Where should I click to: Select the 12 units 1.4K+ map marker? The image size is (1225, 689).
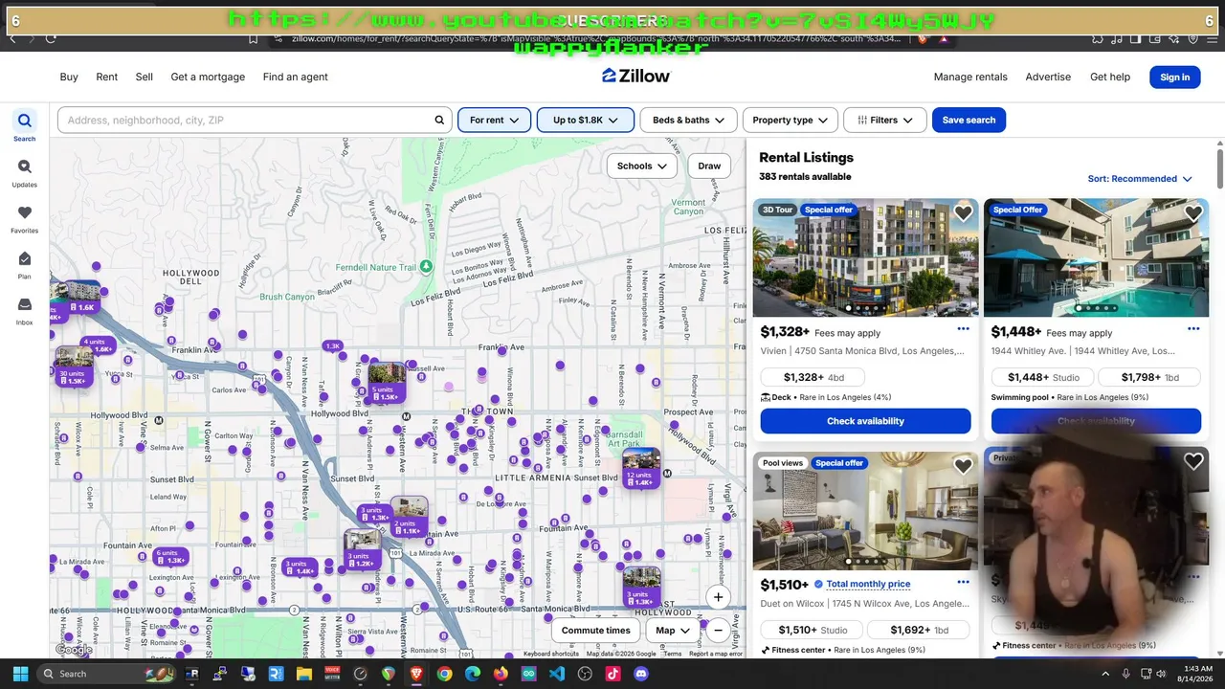coord(640,468)
